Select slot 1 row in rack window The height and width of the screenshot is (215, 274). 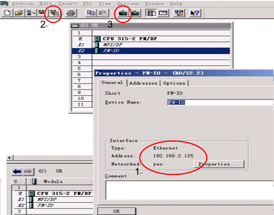coord(151,33)
